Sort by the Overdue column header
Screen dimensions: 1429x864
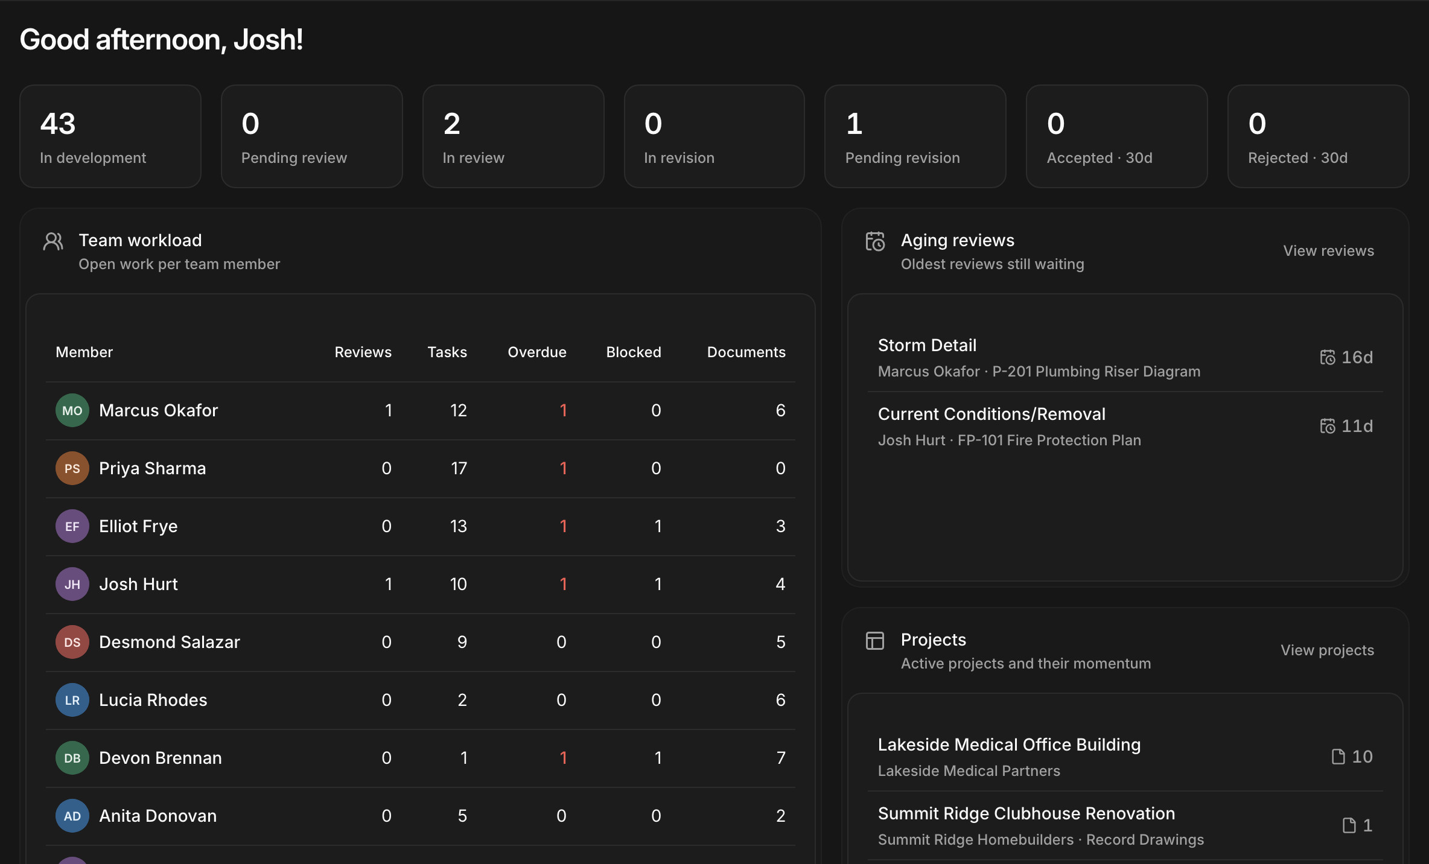[x=537, y=352]
